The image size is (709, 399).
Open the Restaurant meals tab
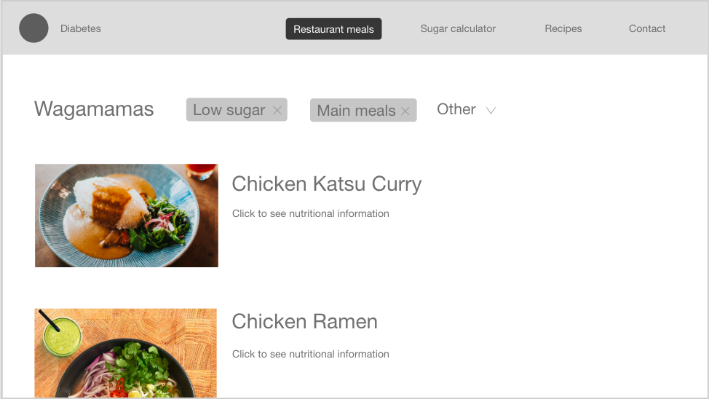point(333,29)
